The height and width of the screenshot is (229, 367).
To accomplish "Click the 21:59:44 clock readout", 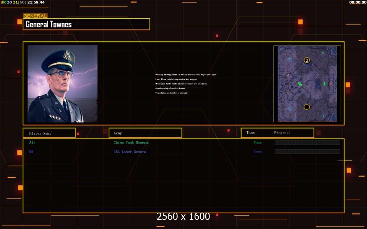I will (36, 2).
